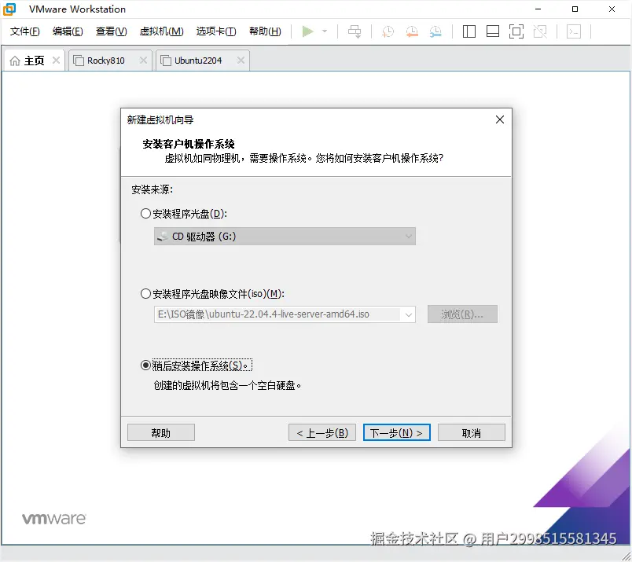Open the 查看(V) menu
Image resolution: width=632 pixels, height=562 pixels.
[111, 31]
